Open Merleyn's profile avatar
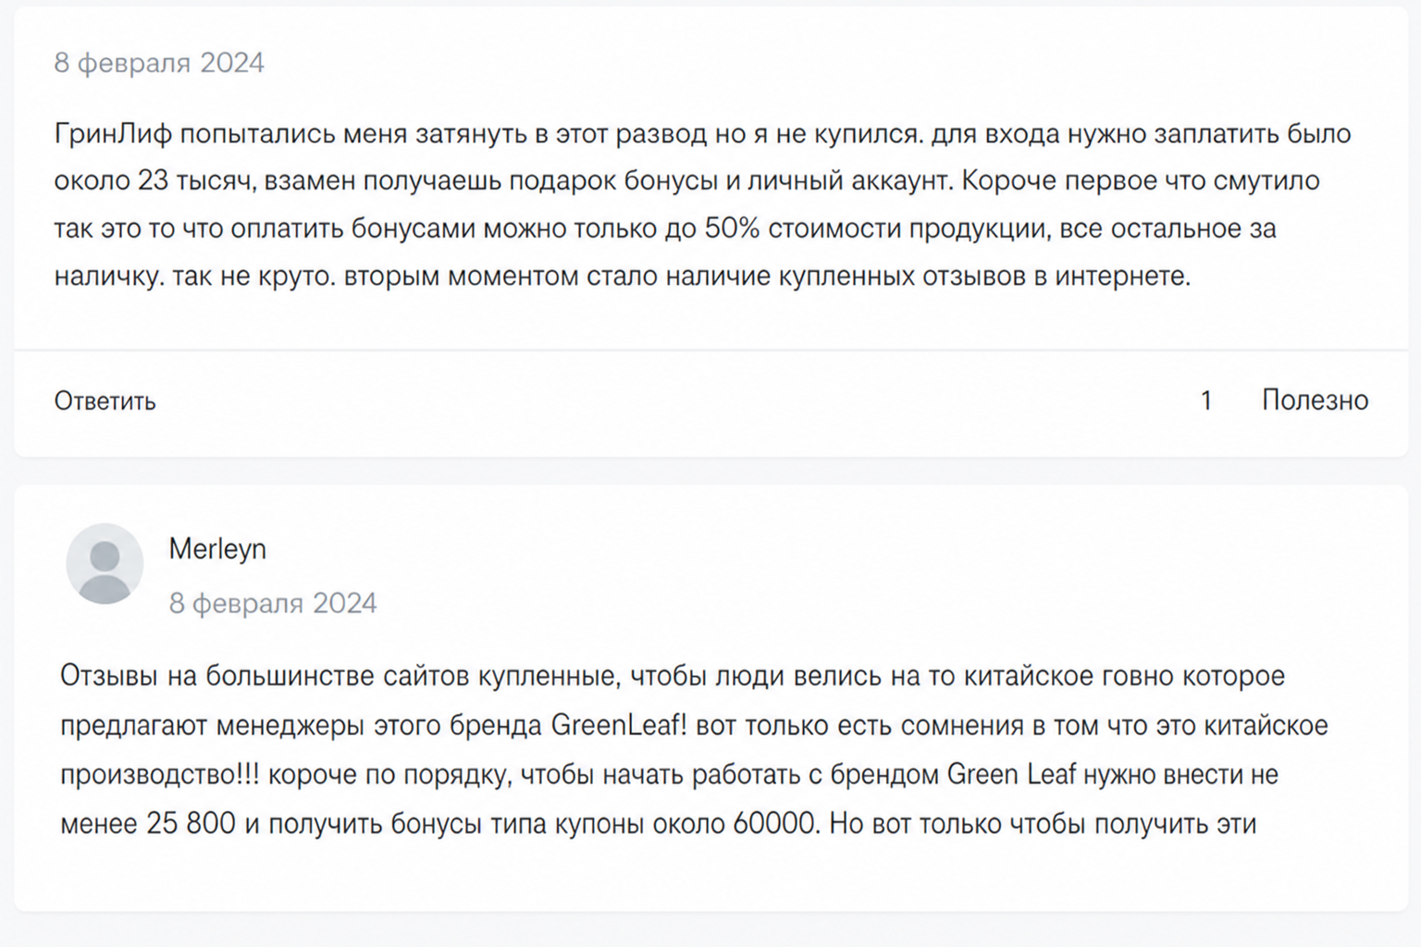This screenshot has width=1421, height=947. pyautogui.click(x=105, y=563)
